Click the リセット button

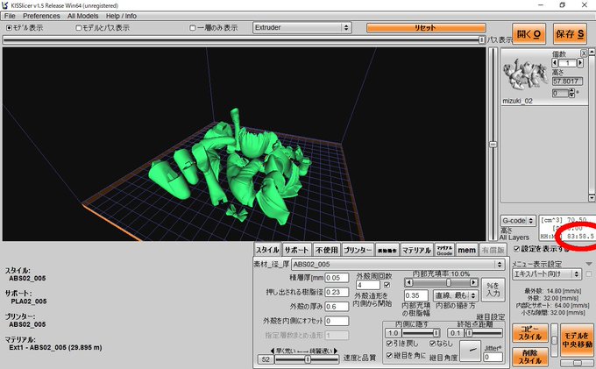pyautogui.click(x=426, y=28)
